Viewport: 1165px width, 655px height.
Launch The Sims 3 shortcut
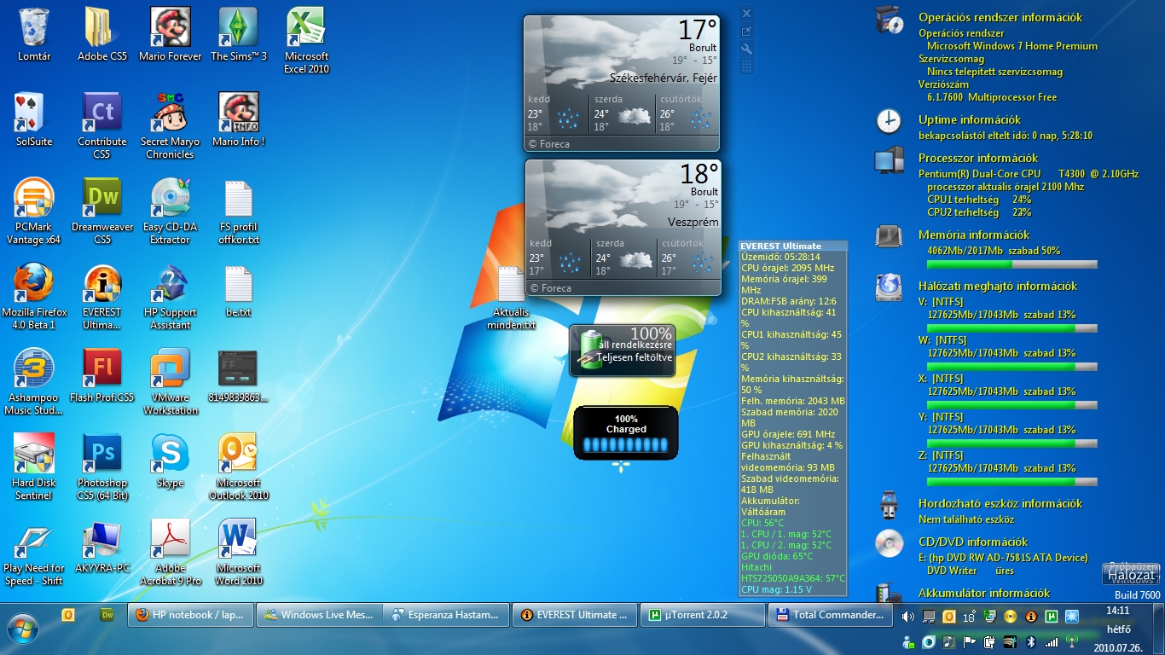click(239, 34)
